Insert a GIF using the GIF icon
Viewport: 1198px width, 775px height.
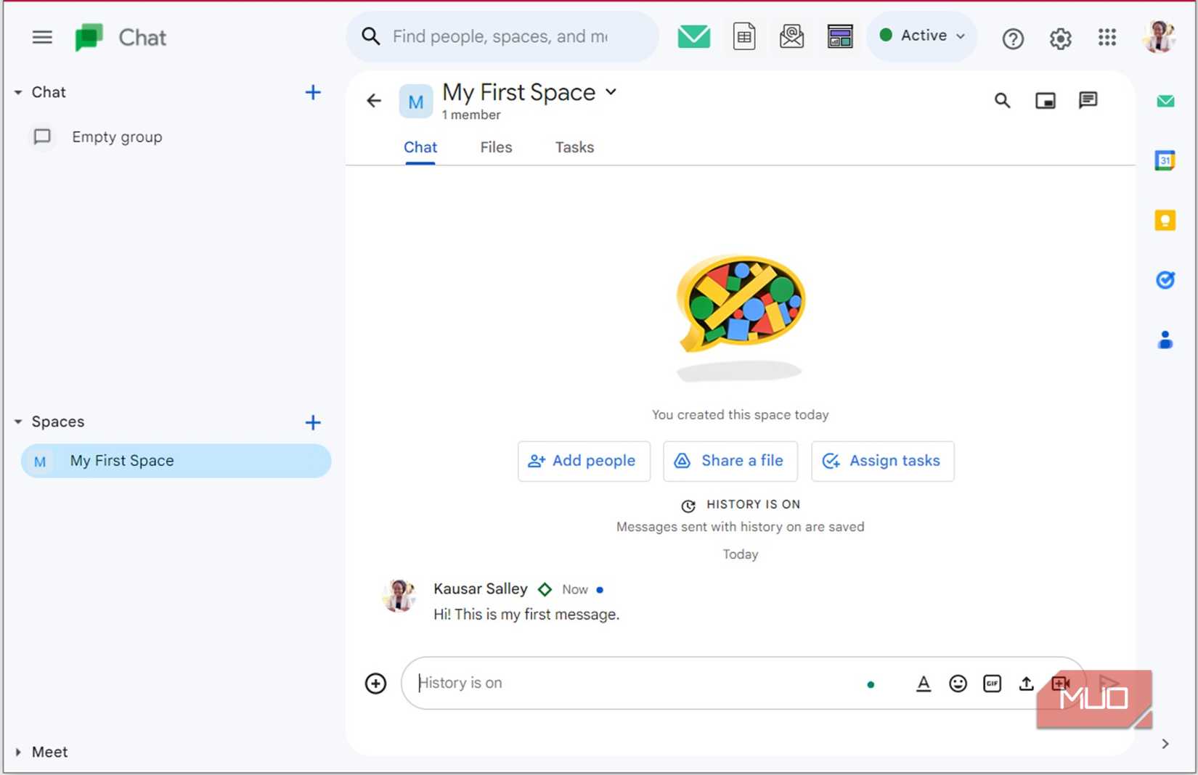coord(992,684)
